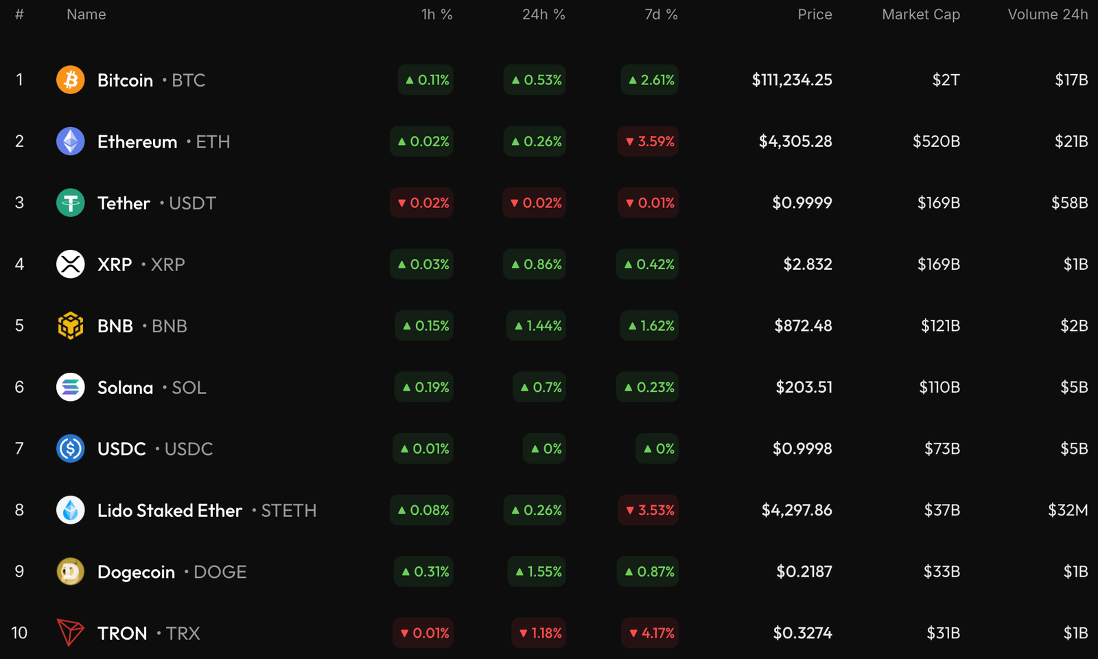Open the Solana coin page
This screenshot has width=1098, height=659.
point(126,386)
